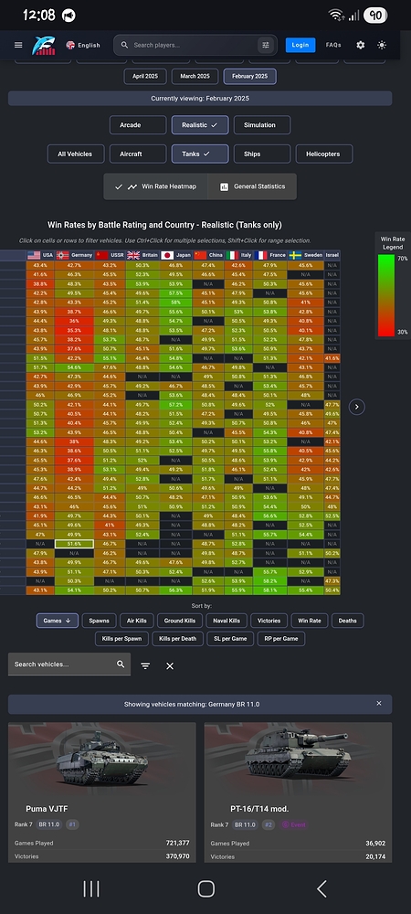Show the Win Rate Heatmap tab

click(x=155, y=186)
